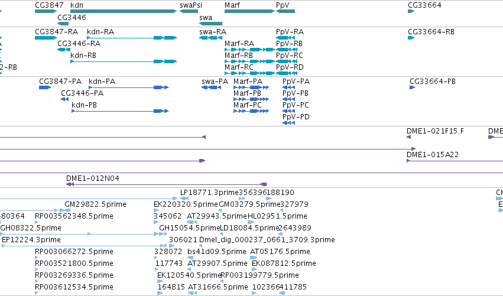
Task: Open the DME1-021F15.F BAC label
Action: pyautogui.click(x=435, y=131)
